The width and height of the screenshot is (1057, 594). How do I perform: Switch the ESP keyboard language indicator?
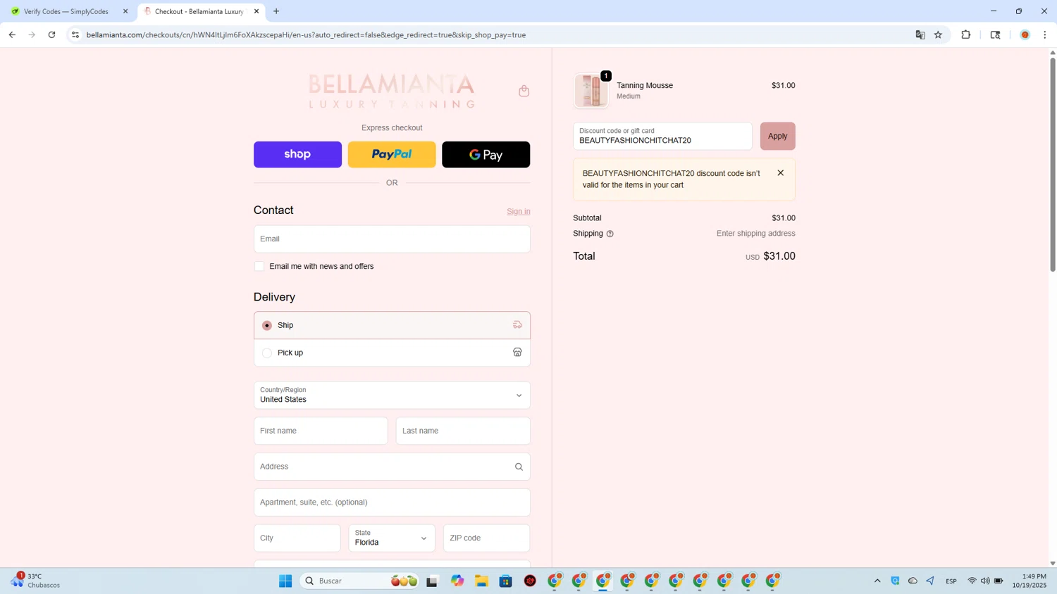(951, 581)
